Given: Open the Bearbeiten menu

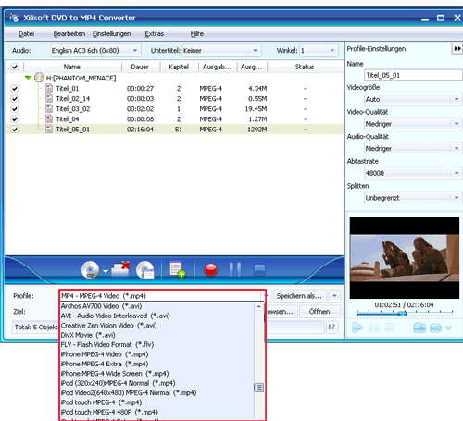Looking at the screenshot, I should tap(69, 33).
